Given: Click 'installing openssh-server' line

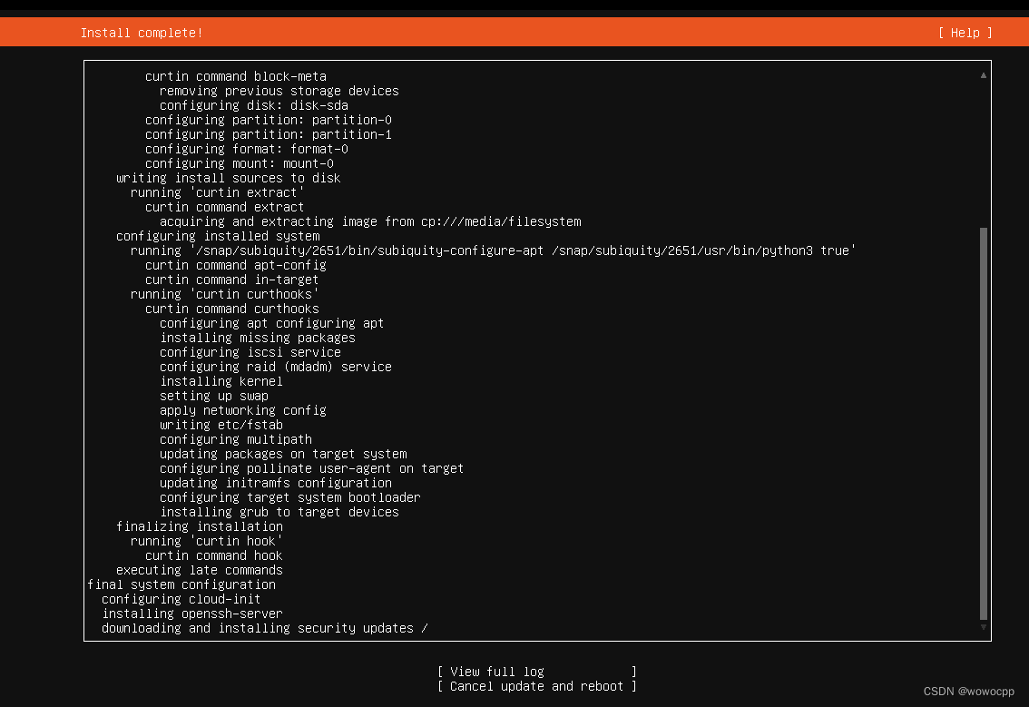Looking at the screenshot, I should click(192, 614).
